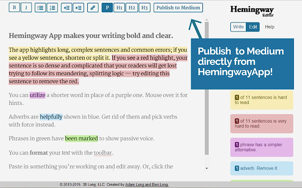The height and width of the screenshot is (188, 302).
Task: Click the italic word 'text'
Action: click(x=66, y=153)
